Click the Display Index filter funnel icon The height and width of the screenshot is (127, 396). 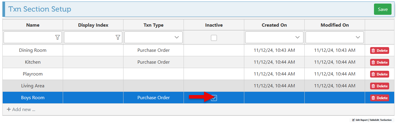pyautogui.click(x=118, y=37)
